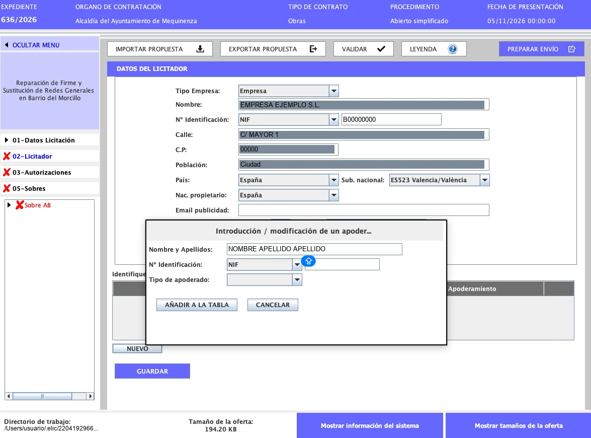Focus the Email publicidad field

pyautogui.click(x=364, y=210)
